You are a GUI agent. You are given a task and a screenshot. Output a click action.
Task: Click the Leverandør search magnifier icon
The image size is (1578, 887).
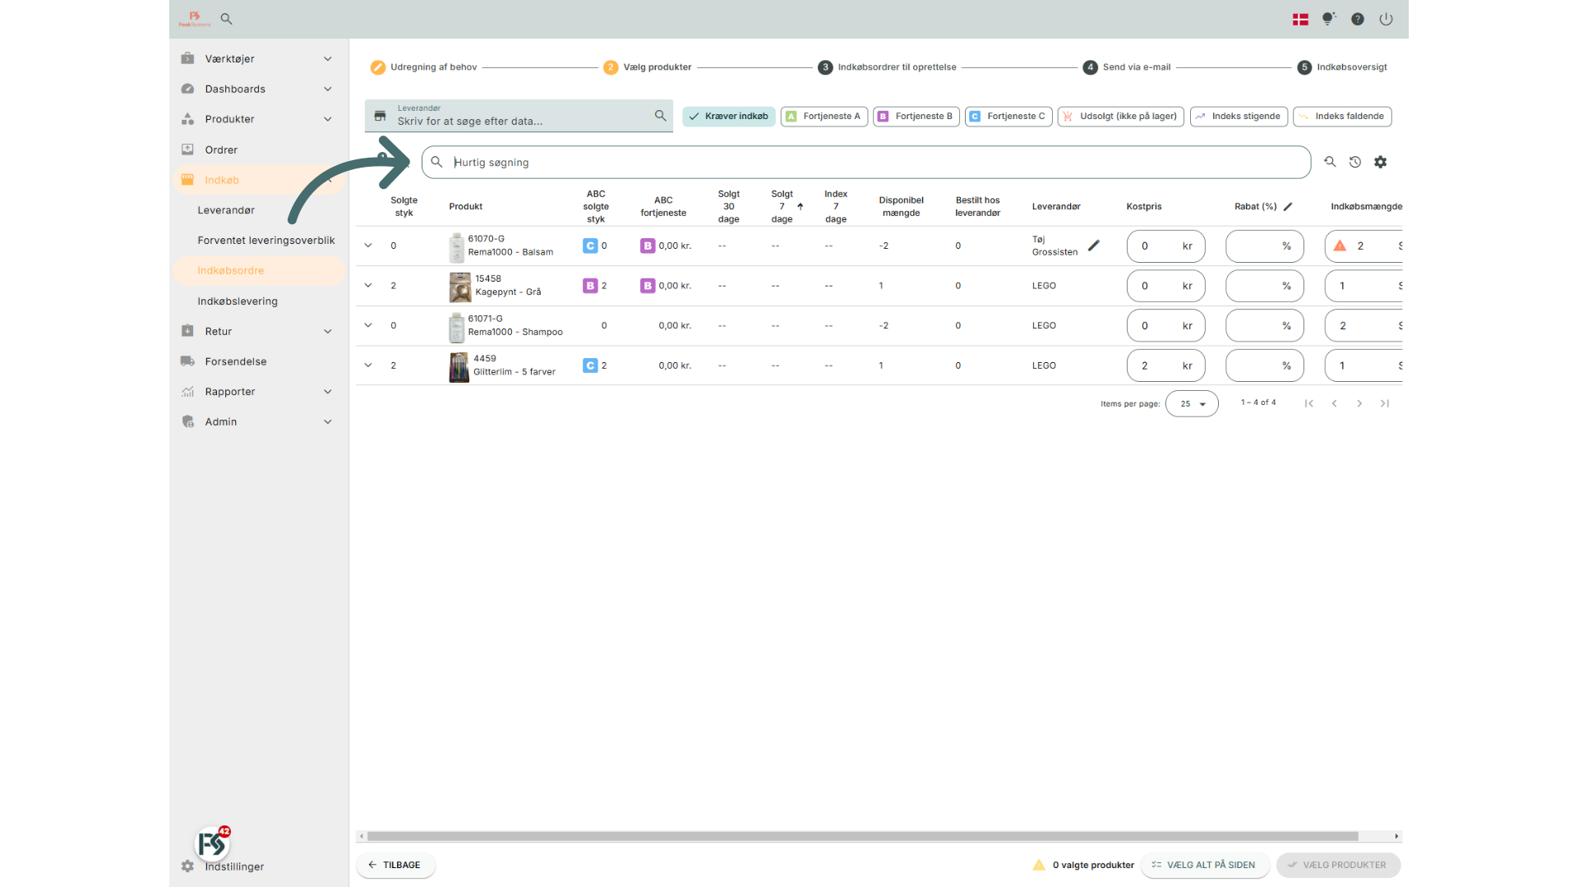660,116
